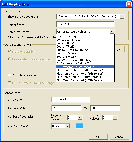The height and width of the screenshot is (142, 133).
Task: Open the Pixels line width dropdown
Action: click(x=67, y=126)
